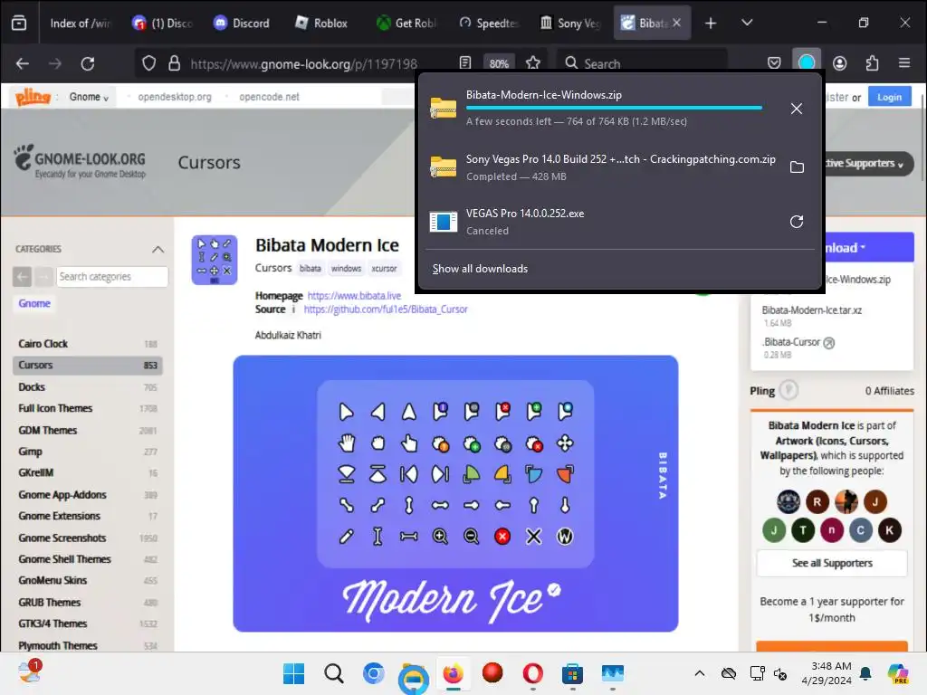Switch to the Roblox tab

[321, 23]
